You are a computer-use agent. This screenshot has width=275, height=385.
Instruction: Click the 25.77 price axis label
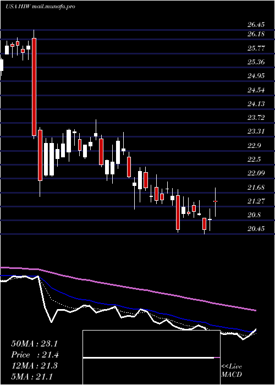click(x=256, y=48)
